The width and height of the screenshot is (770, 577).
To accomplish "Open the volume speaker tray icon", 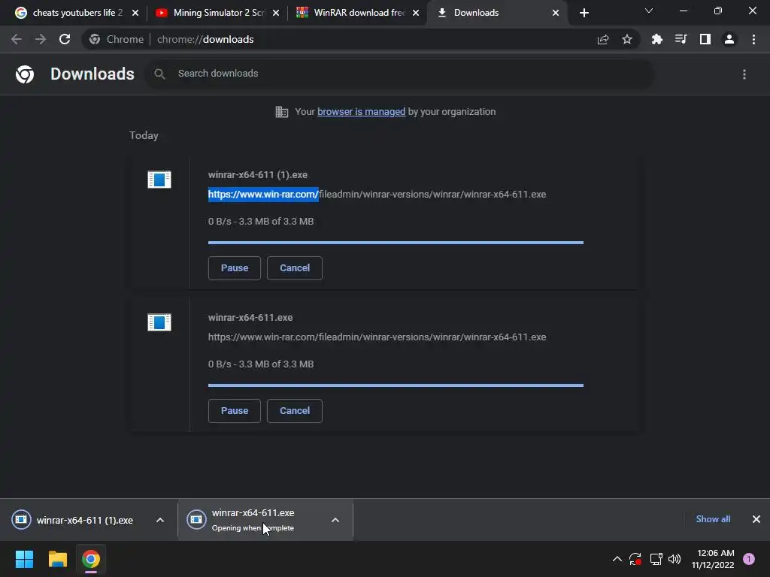I will (675, 559).
